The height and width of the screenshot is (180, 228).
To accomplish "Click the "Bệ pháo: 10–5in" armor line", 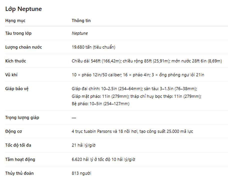I will 100,103.
